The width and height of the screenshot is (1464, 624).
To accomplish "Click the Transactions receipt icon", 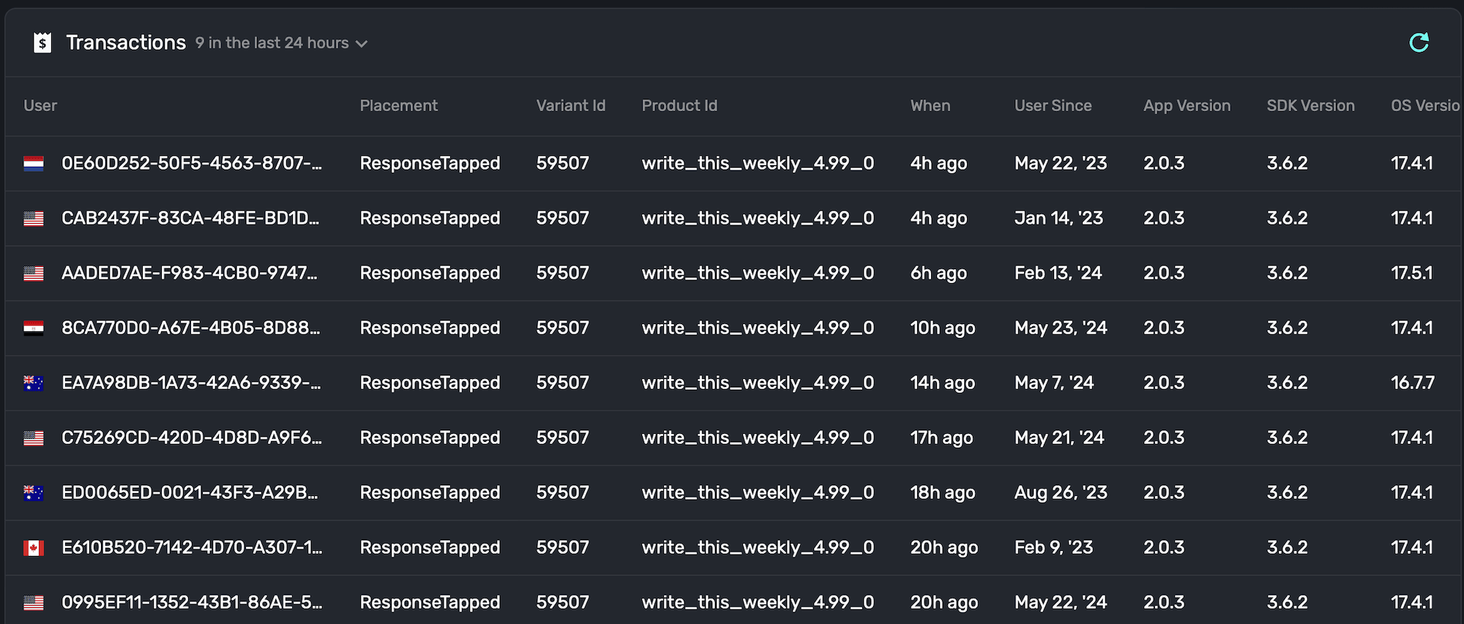I will pos(42,43).
